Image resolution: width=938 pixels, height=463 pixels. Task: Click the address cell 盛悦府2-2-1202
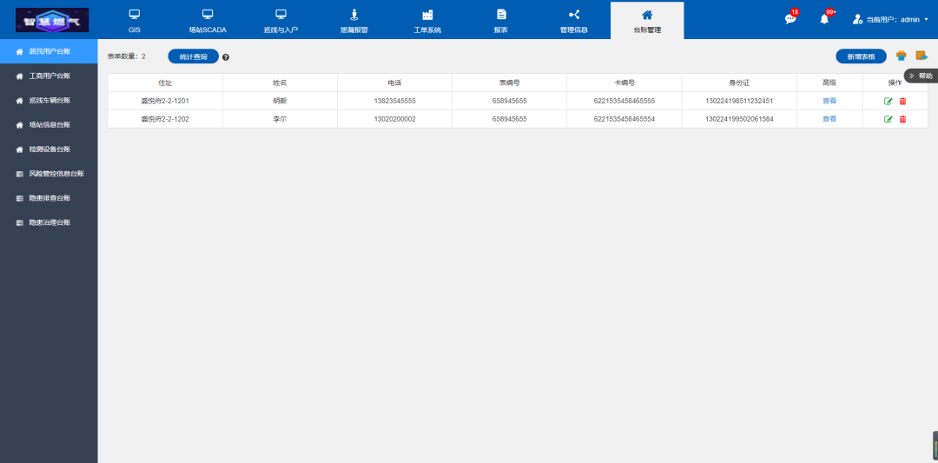point(165,119)
